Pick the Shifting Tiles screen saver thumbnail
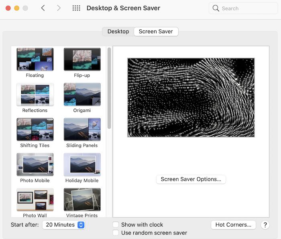Image resolution: width=281 pixels, height=239 pixels. tap(35, 130)
